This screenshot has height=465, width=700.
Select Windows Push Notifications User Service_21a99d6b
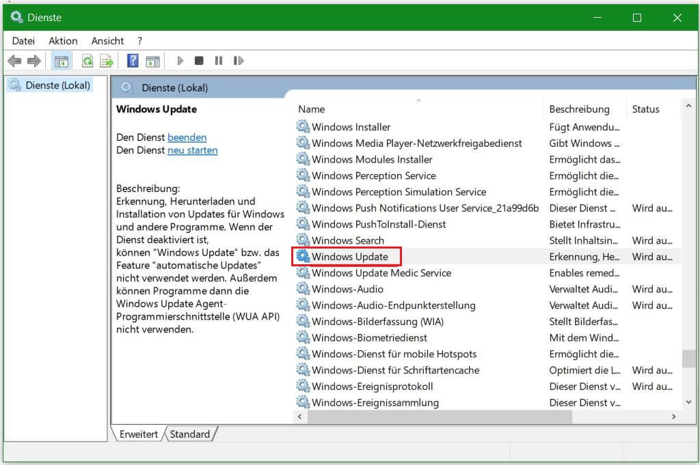pos(425,208)
